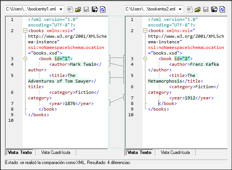Viewport: 232px width, 170px height.
Task: Open the bookentry2.xml file path dropdown
Action: click(x=180, y=9)
